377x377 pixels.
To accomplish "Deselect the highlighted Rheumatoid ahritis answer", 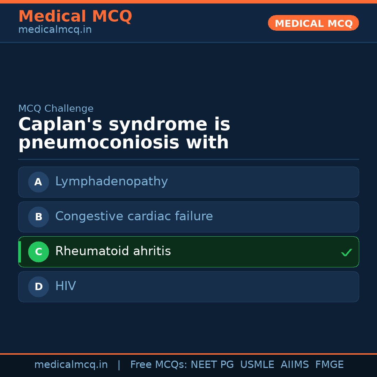I will tap(188, 252).
